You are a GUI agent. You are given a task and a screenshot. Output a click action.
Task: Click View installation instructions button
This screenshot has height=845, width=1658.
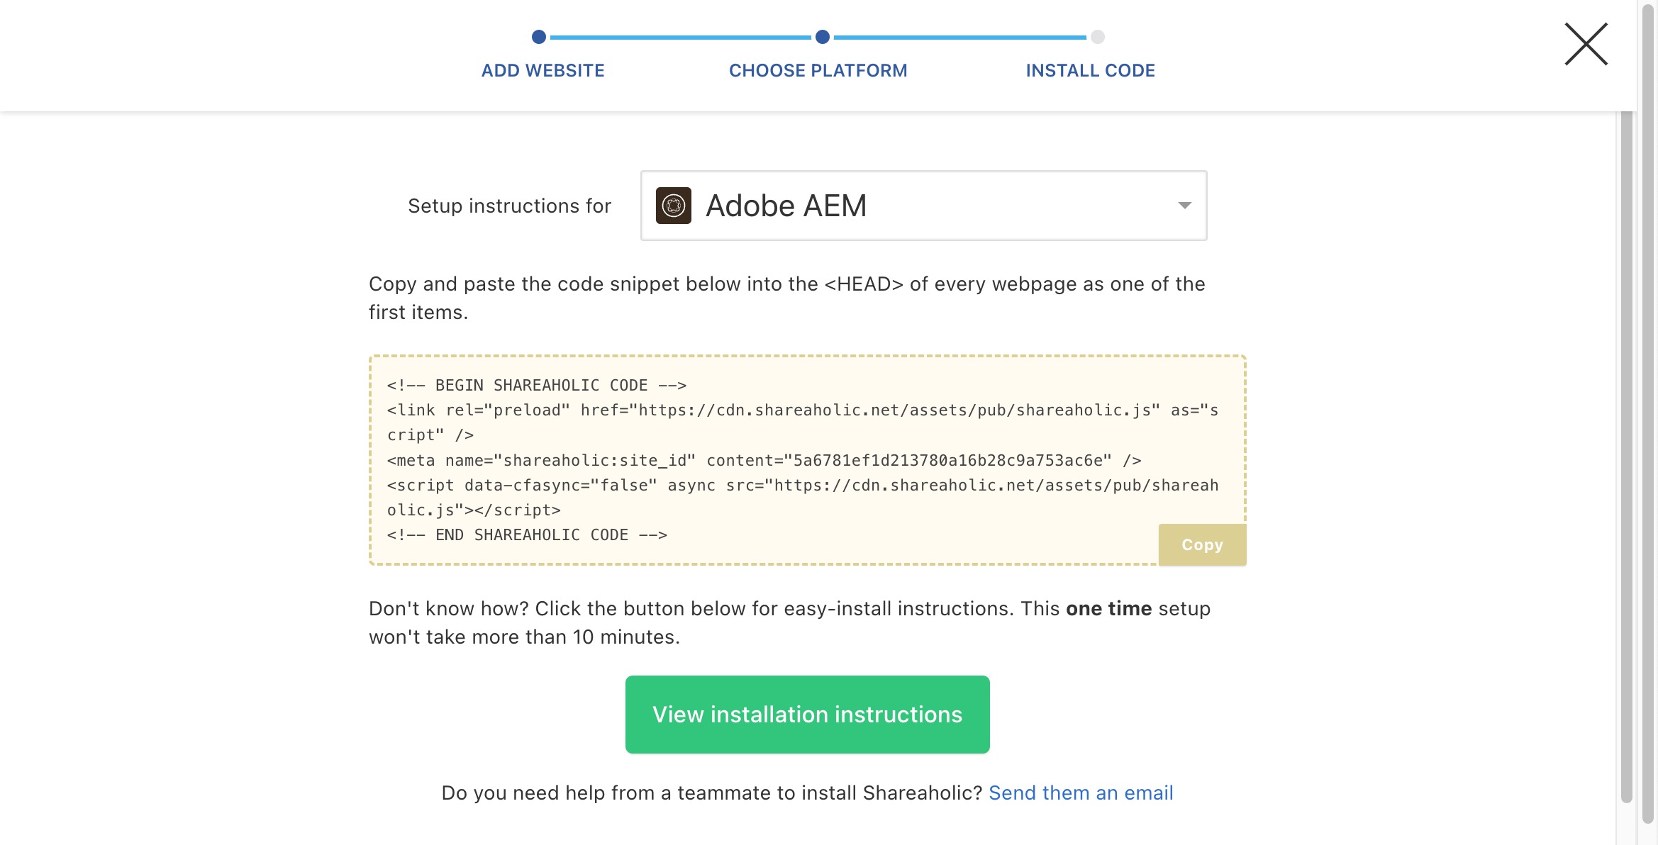[807, 714]
